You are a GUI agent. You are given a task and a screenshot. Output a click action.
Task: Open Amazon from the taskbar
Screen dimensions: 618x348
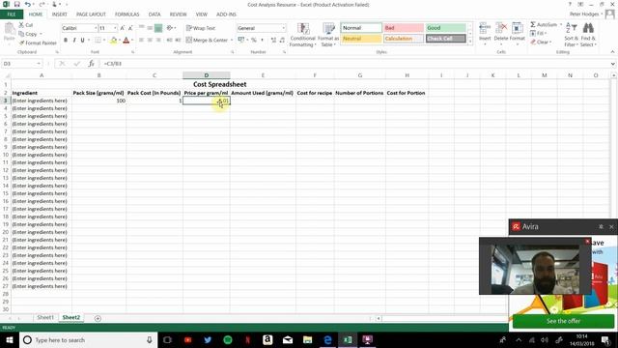coord(267,339)
